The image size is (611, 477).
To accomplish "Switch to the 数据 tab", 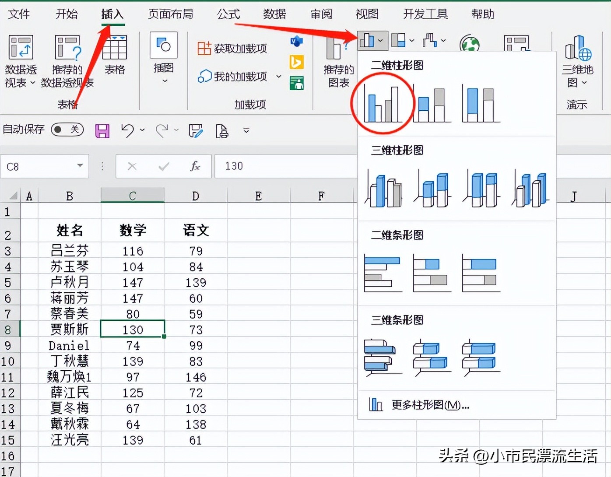I will 274,14.
